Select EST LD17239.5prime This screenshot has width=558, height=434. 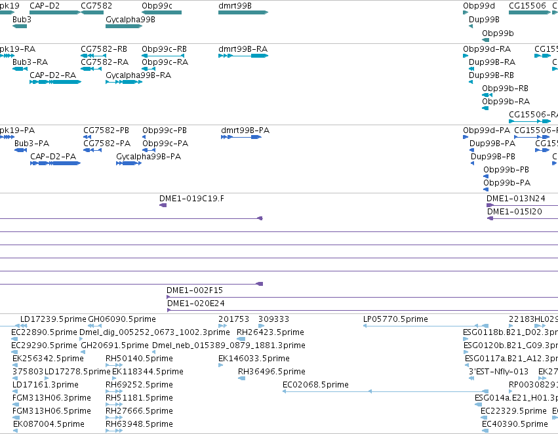[x=24, y=326]
